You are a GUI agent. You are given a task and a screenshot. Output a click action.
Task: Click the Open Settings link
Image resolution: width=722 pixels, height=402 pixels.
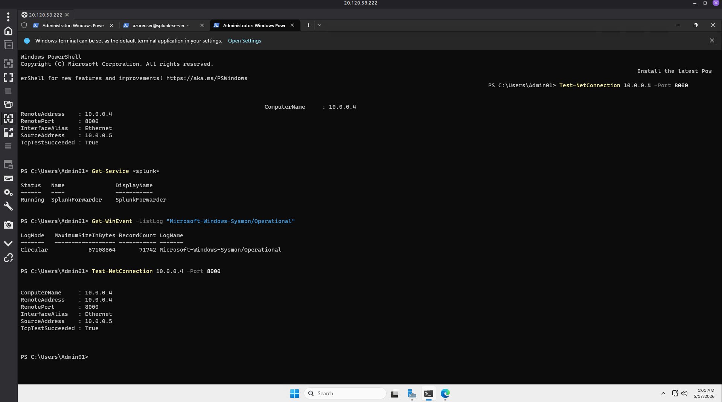244,41
